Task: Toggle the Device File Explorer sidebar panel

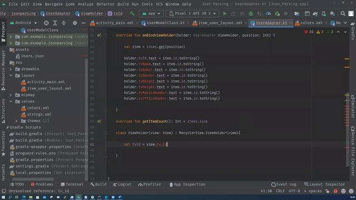Action: pyautogui.click(x=353, y=151)
